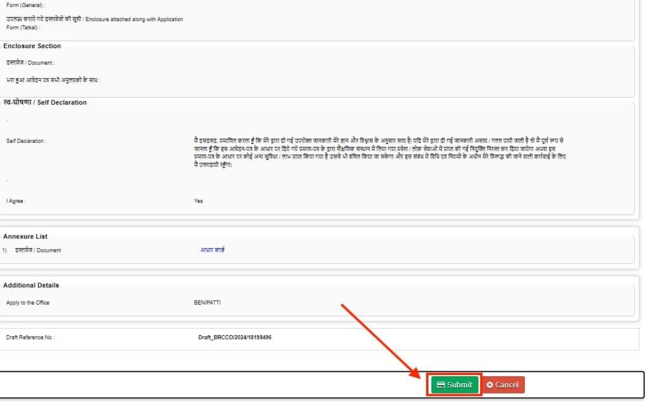Click the Self Declaration field label
Viewport: 650px width, 408px height.
(x=27, y=141)
